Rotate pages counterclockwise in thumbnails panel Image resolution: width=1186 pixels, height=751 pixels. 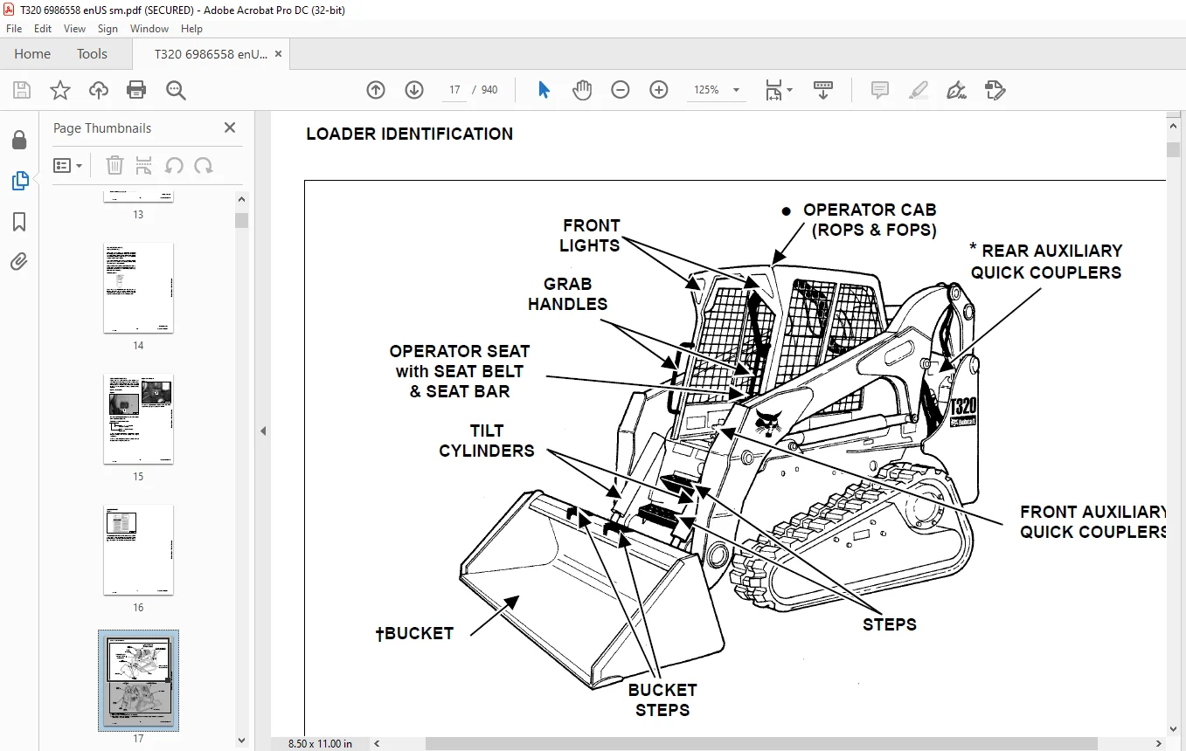[174, 165]
